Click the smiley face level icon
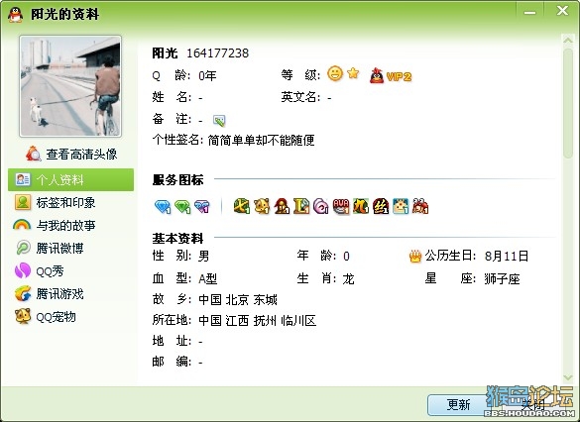 [x=335, y=73]
